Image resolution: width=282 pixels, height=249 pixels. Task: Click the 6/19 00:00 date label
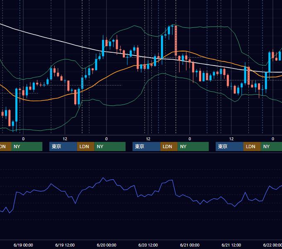pyautogui.click(x=23, y=245)
